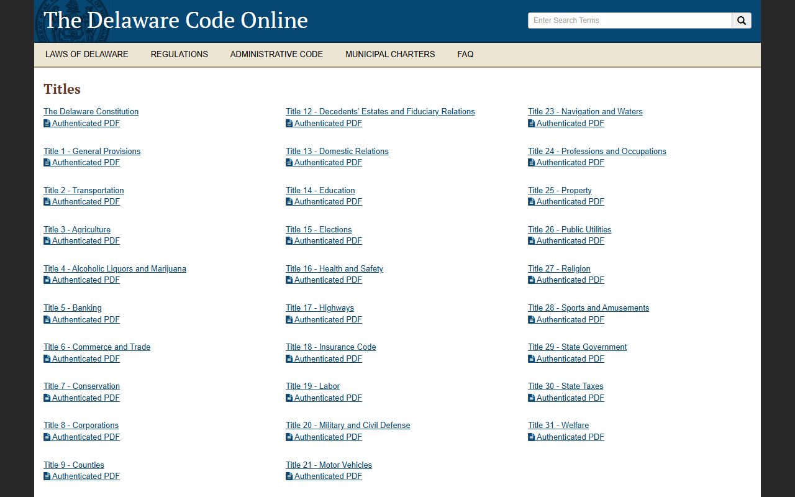Open Title 23 - Navigation and Waters
The height and width of the screenshot is (497, 795).
click(x=585, y=112)
